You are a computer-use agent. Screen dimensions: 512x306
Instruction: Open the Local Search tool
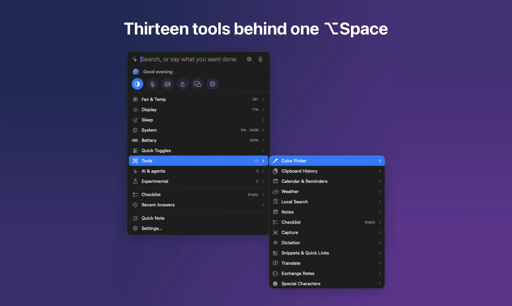pos(327,202)
